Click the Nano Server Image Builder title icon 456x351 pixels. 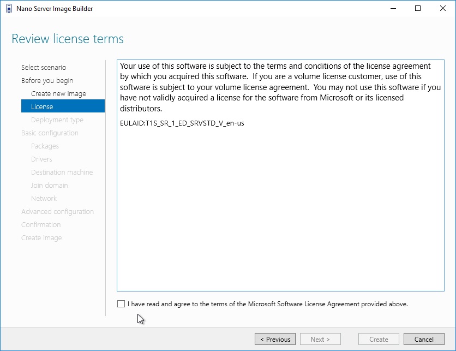(x=9, y=8)
